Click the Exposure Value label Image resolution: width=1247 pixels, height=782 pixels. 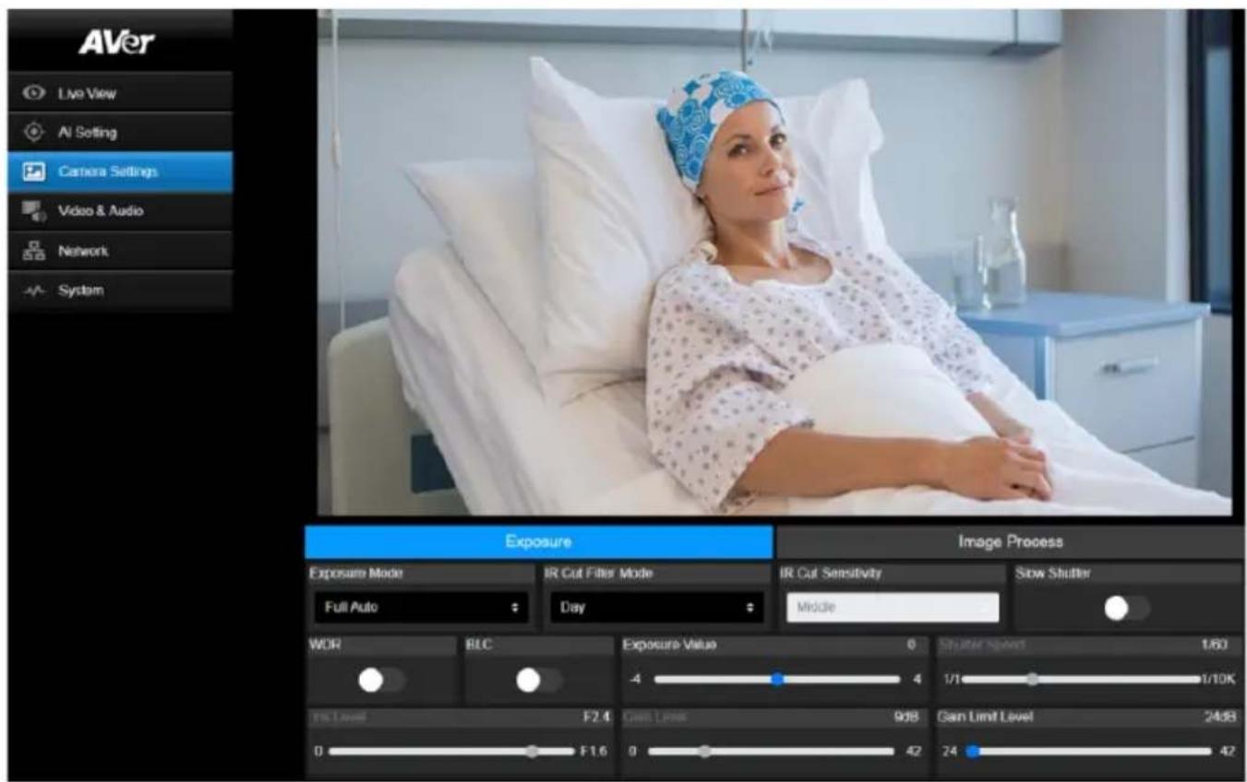(x=670, y=645)
